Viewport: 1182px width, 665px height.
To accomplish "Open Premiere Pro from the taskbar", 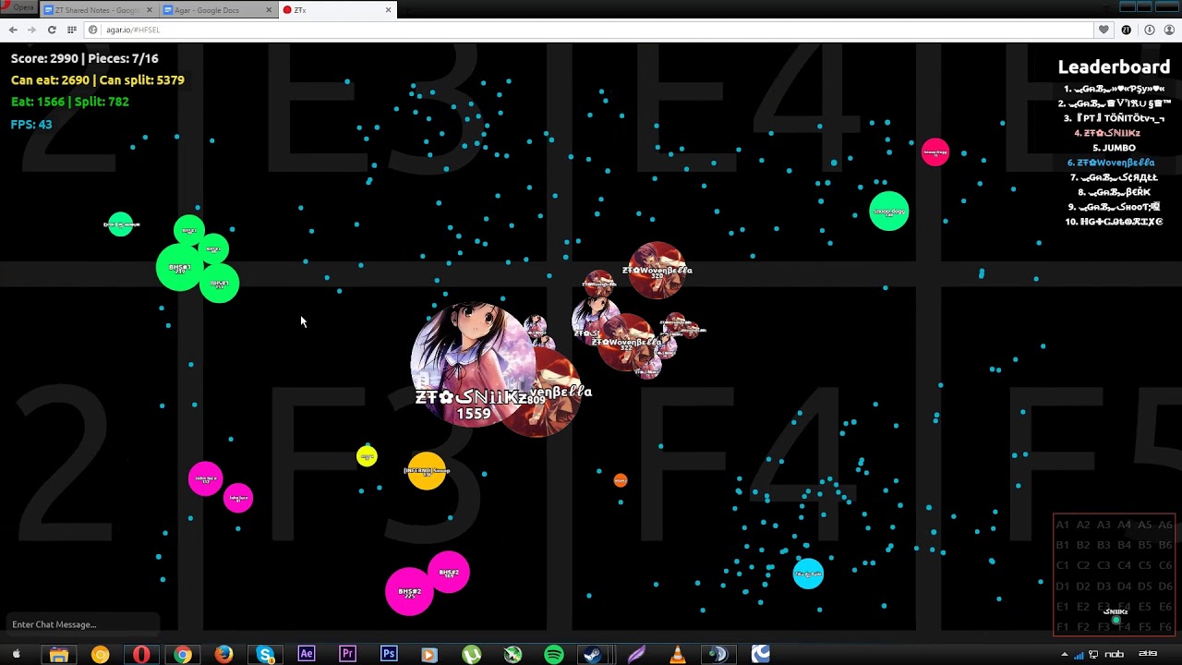I will click(x=348, y=654).
